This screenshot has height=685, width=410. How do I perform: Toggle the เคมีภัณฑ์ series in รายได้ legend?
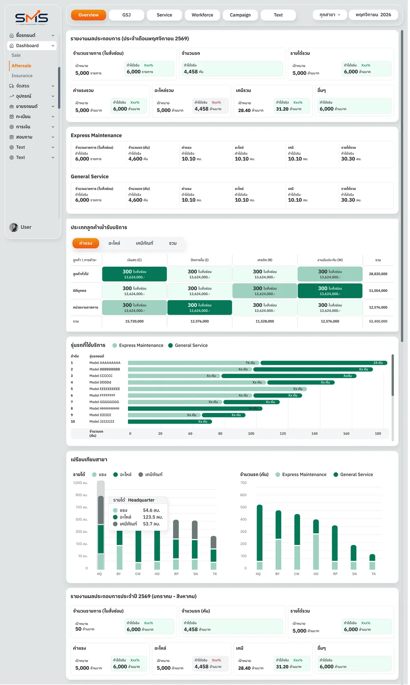click(150, 475)
